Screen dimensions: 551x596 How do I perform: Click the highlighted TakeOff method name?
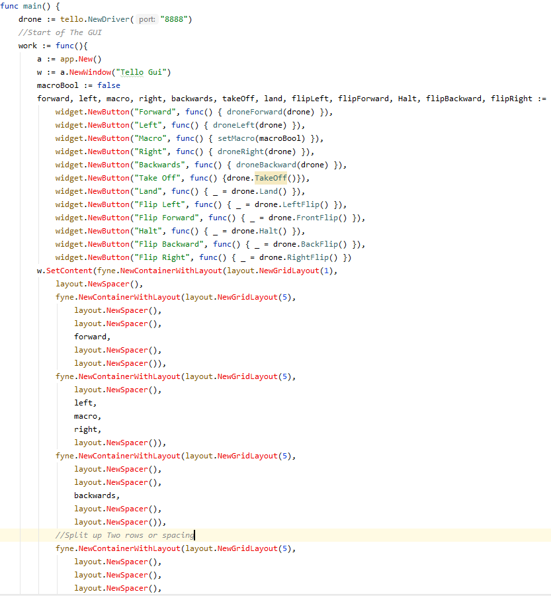(x=271, y=178)
